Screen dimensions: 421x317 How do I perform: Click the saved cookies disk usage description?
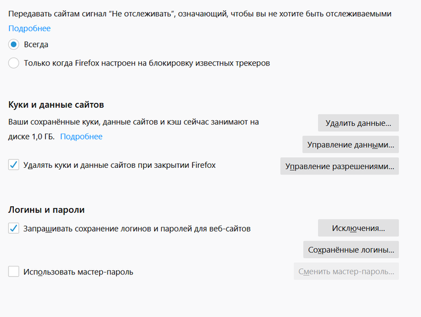tap(134, 122)
